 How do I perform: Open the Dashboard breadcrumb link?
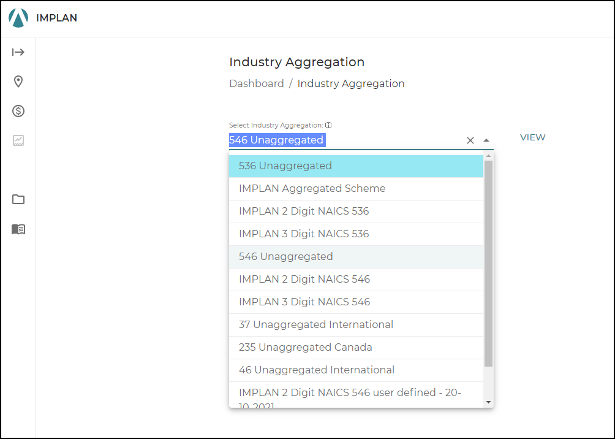click(x=257, y=83)
